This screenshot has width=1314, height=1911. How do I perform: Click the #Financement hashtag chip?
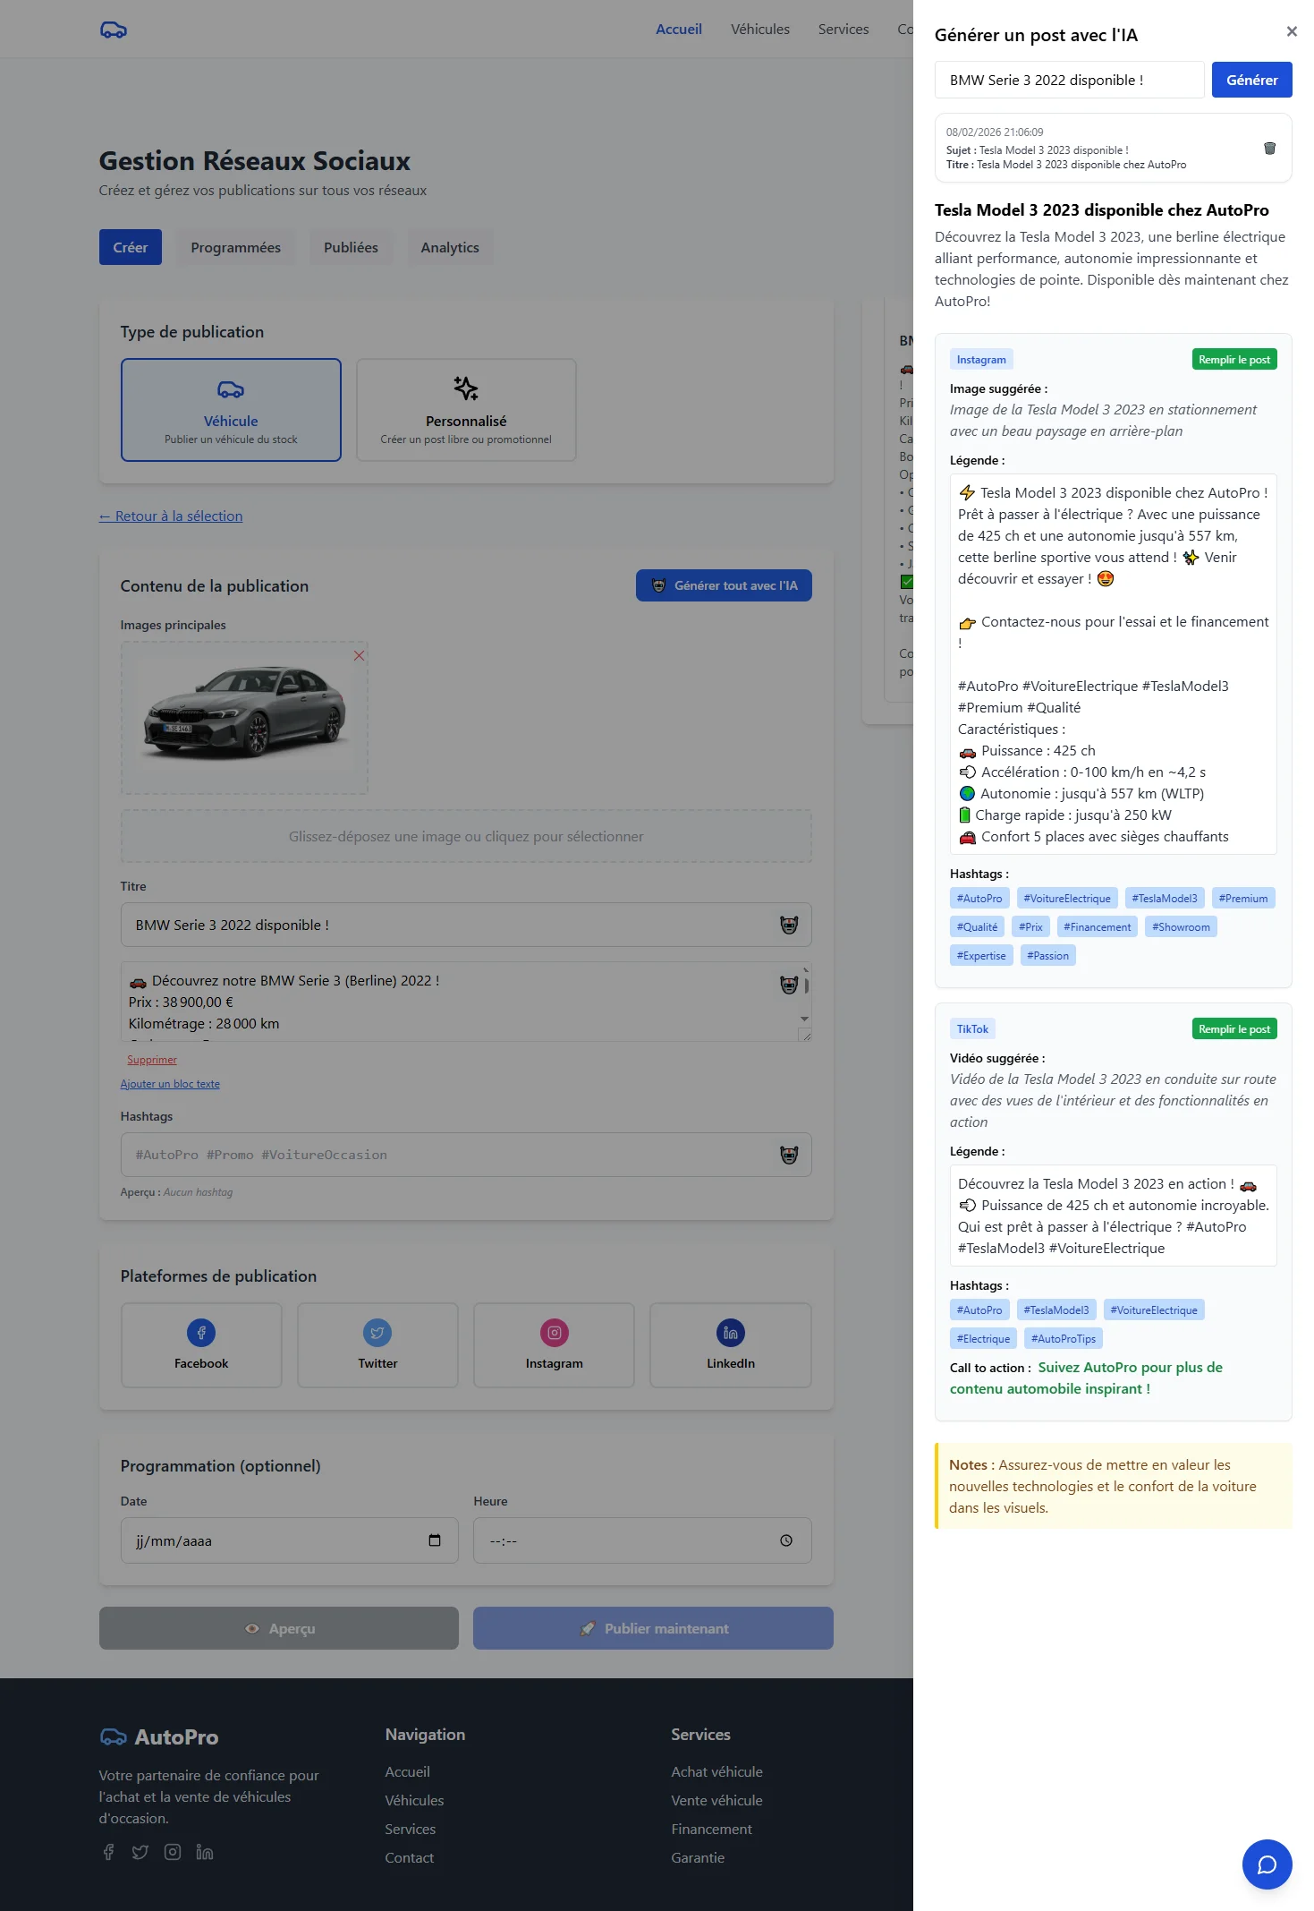[x=1097, y=926]
